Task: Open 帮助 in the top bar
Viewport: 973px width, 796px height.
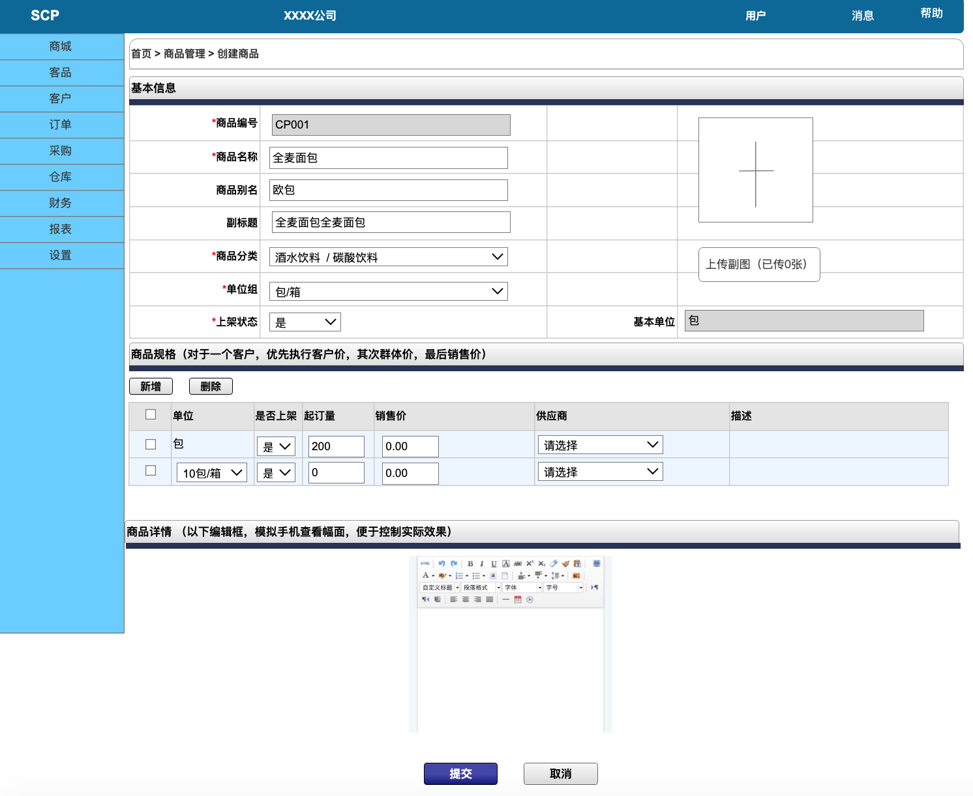Action: click(931, 13)
